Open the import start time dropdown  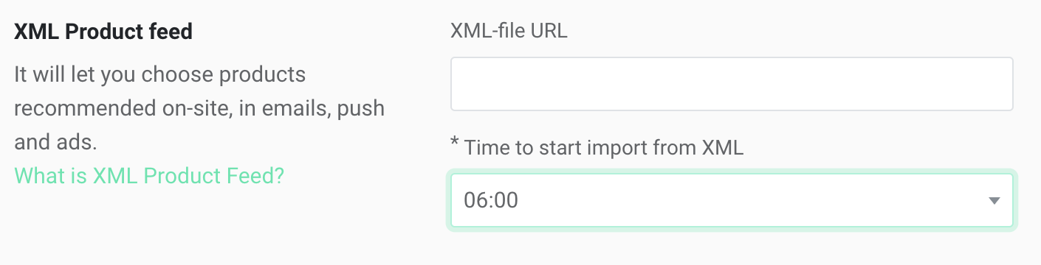click(732, 200)
